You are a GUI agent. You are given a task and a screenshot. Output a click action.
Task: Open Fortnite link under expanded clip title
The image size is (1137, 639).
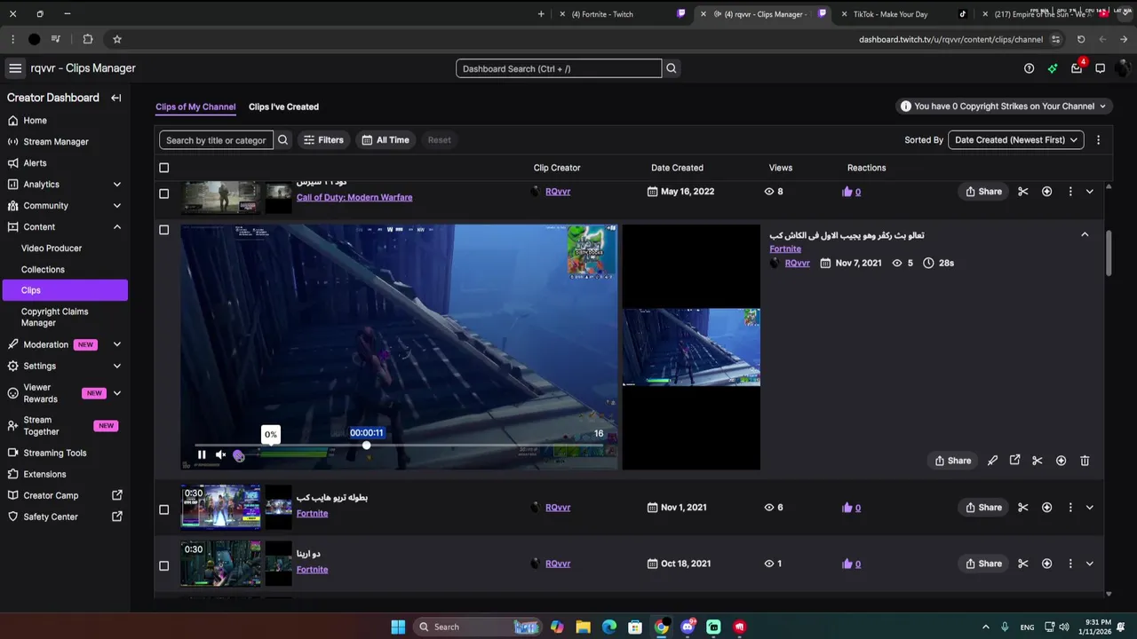(785, 249)
